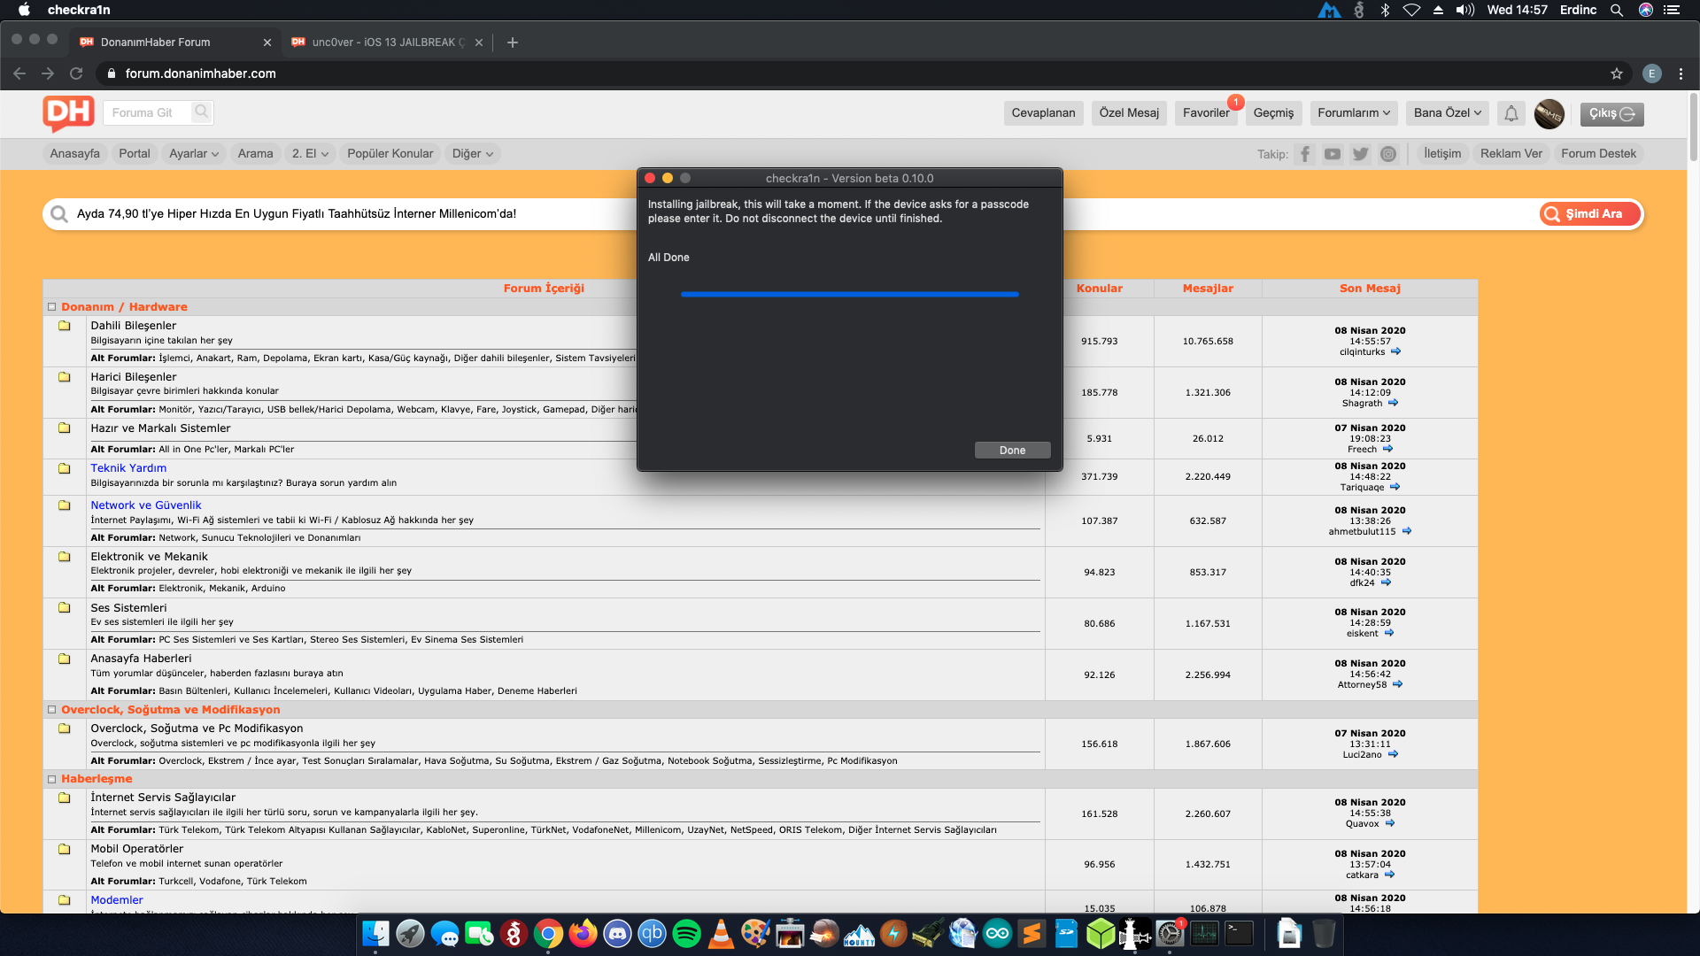Switch to unc0ver iOS 13 JAILBREAK tab
The image size is (1700, 956).
(x=387, y=42)
